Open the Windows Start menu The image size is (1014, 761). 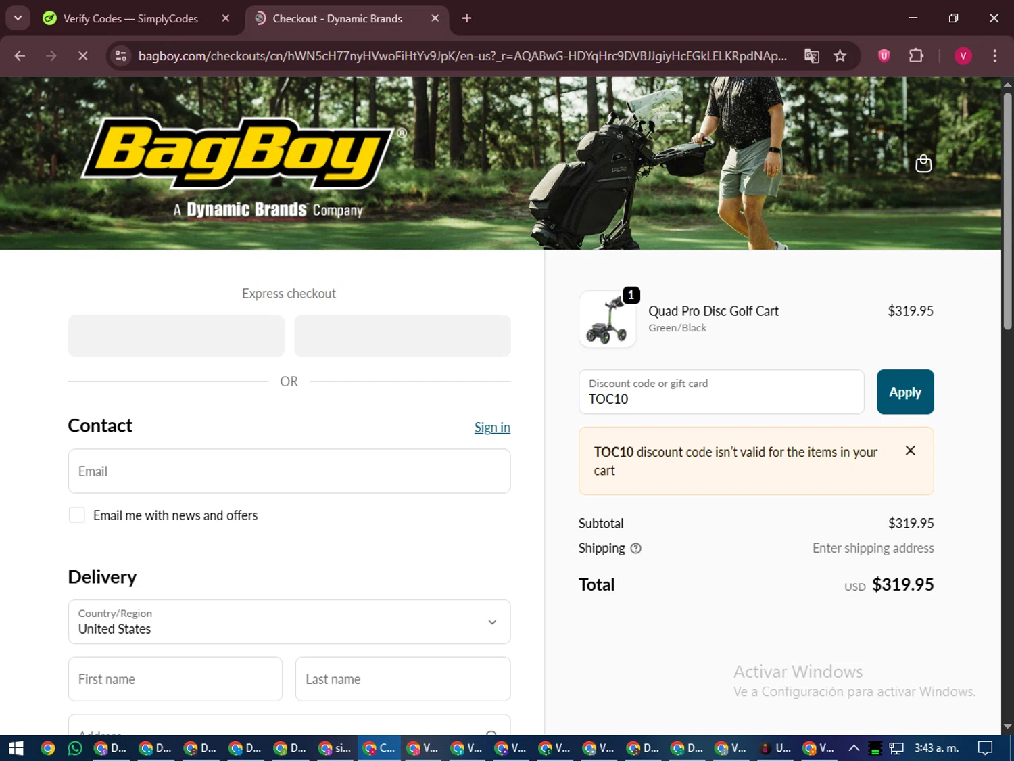pos(16,748)
